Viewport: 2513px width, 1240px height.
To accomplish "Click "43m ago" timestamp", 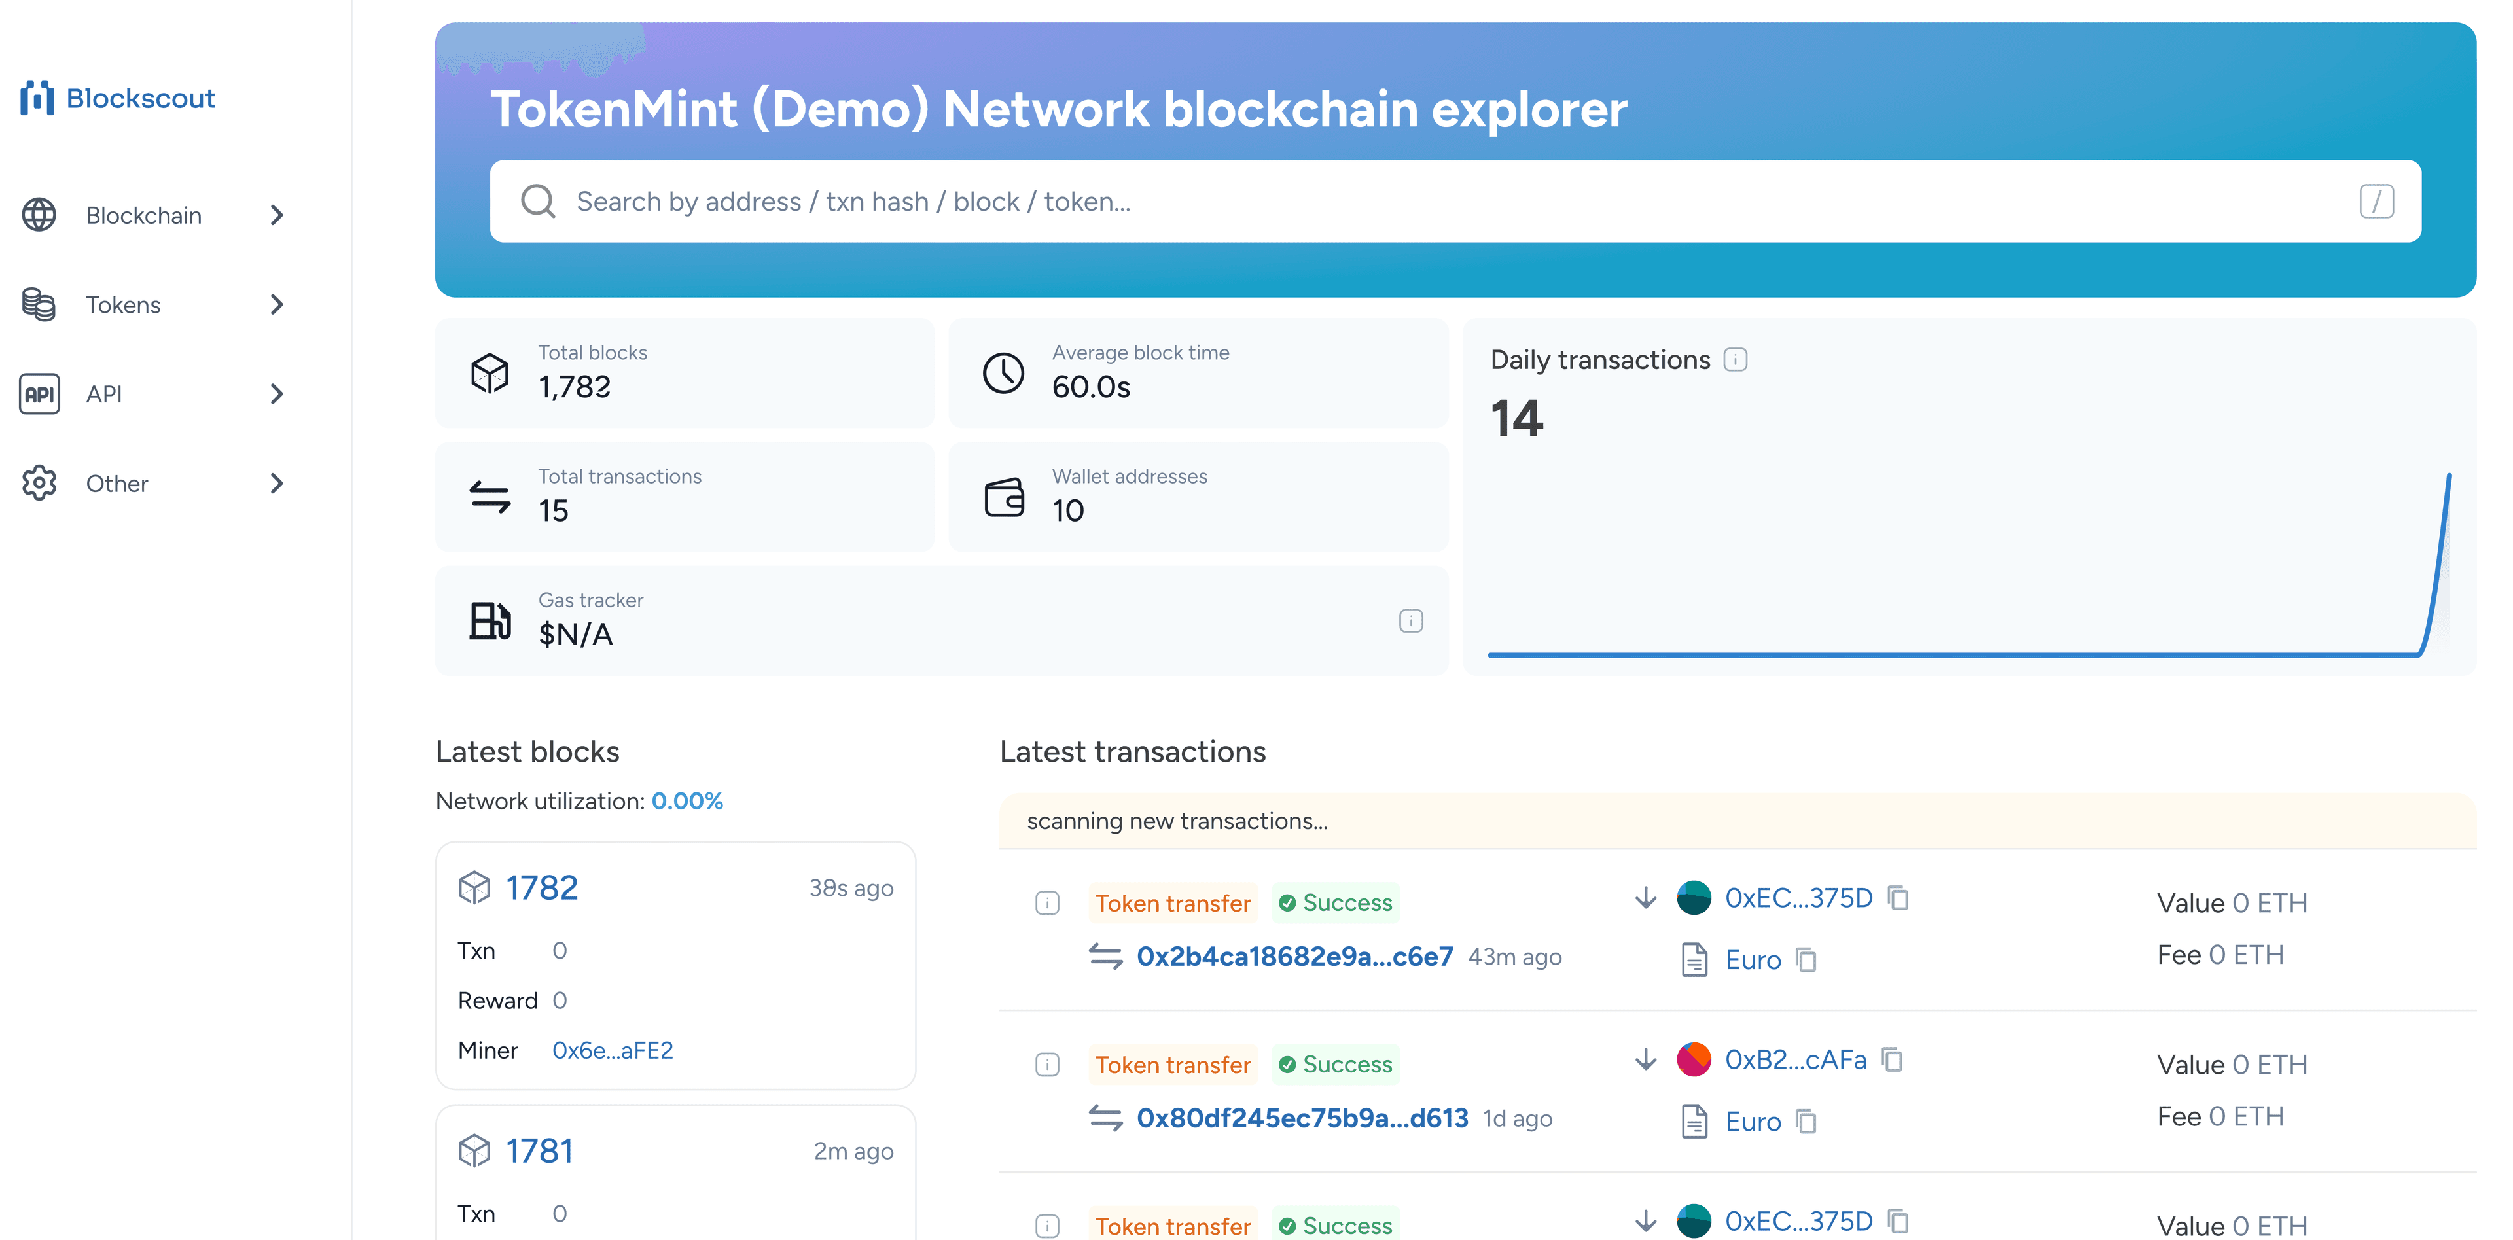I will tap(1515, 957).
